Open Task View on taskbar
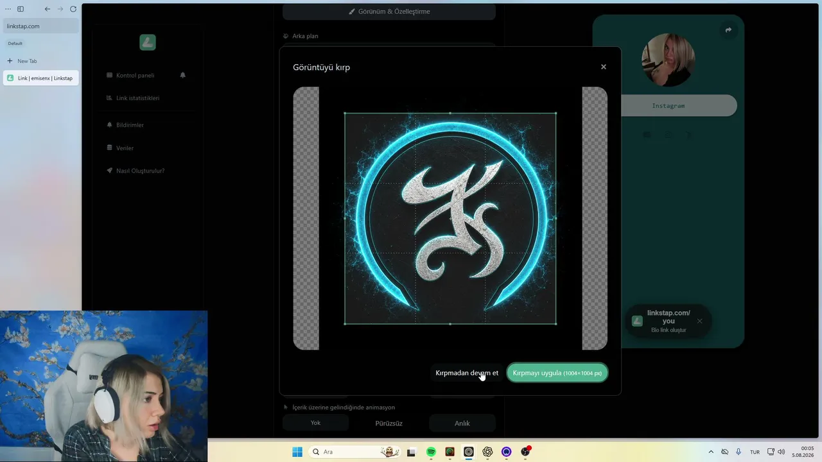822x462 pixels. 412,452
